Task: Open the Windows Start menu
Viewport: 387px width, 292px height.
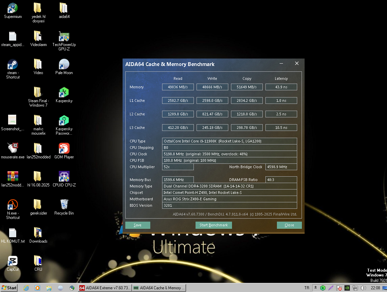Action: 9,288
